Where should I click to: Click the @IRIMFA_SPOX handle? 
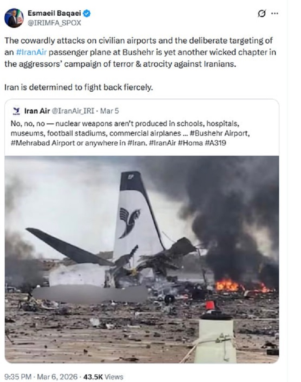click(x=54, y=23)
